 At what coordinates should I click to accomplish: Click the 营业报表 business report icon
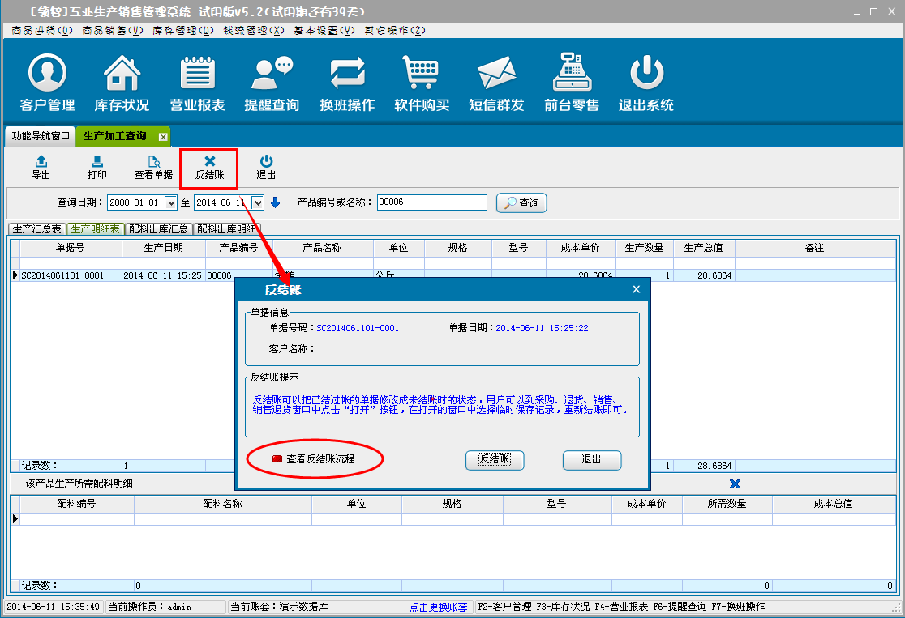click(197, 83)
